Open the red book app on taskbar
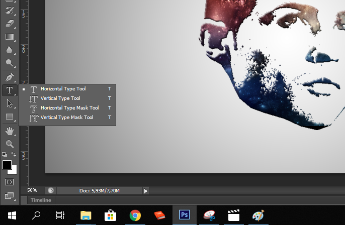The height and width of the screenshot is (225, 345). 160,215
